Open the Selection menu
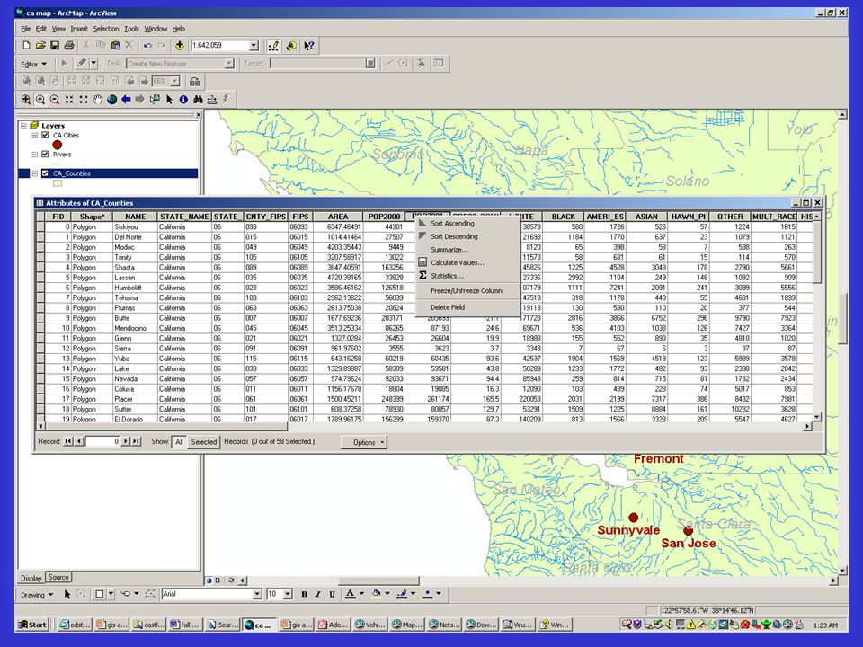The width and height of the screenshot is (863, 647). [x=106, y=29]
